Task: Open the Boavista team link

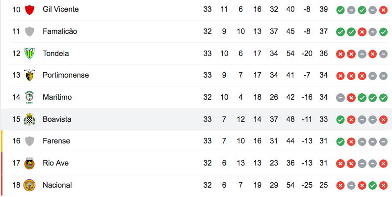Action: pyautogui.click(x=57, y=119)
